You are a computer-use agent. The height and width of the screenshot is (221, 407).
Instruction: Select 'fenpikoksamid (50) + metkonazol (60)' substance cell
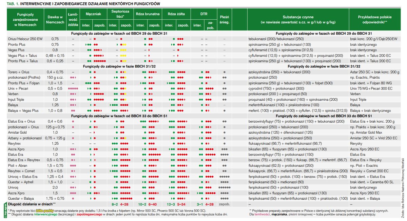(x=276, y=182)
